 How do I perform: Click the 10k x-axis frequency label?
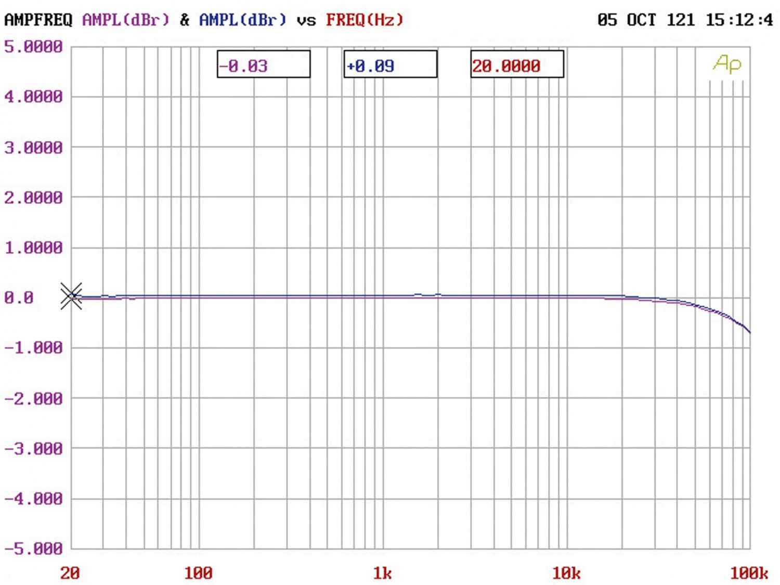pyautogui.click(x=566, y=573)
